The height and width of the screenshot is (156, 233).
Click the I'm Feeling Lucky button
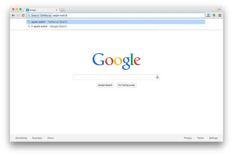pos(126,85)
